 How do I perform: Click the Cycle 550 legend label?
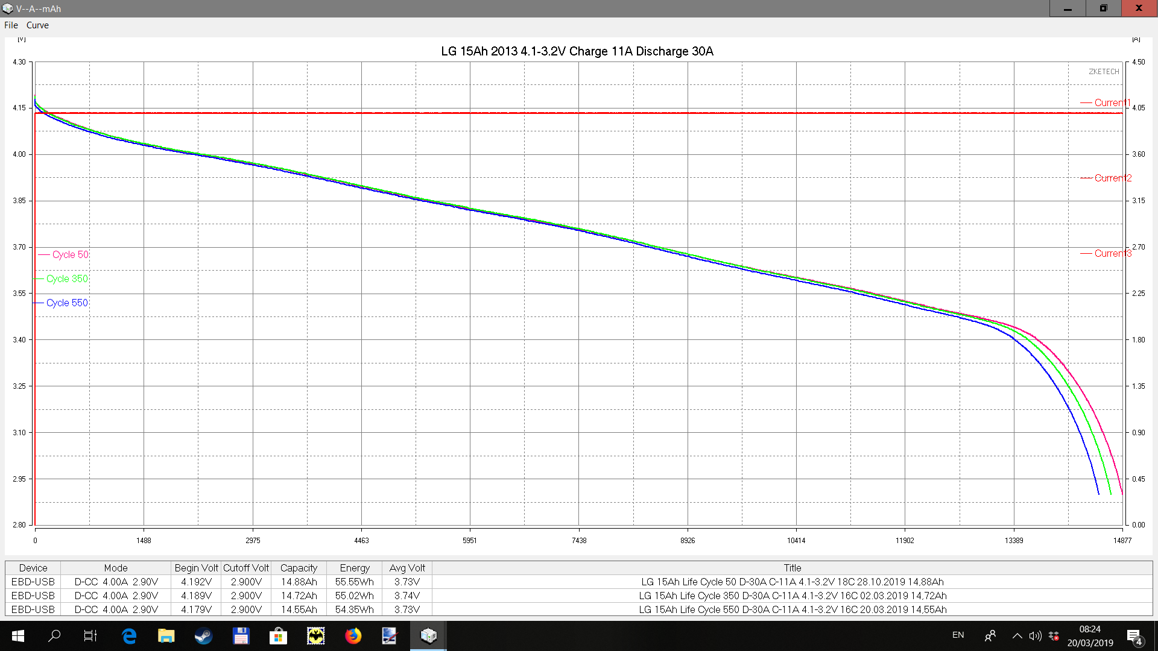tap(67, 303)
